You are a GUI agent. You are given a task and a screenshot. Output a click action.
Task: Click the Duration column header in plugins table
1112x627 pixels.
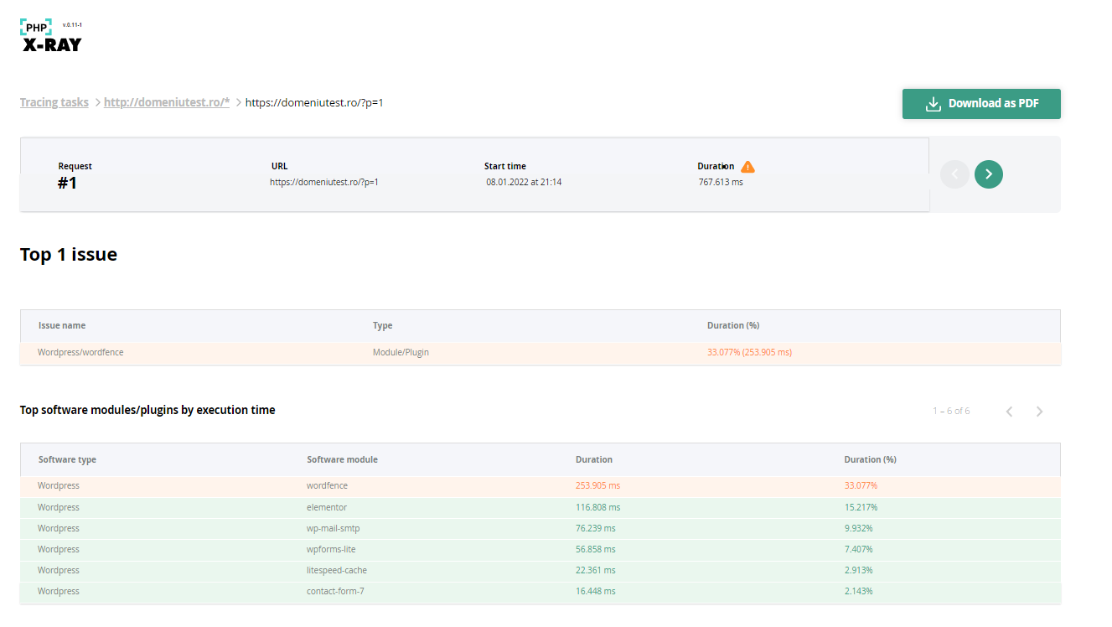pyautogui.click(x=594, y=459)
